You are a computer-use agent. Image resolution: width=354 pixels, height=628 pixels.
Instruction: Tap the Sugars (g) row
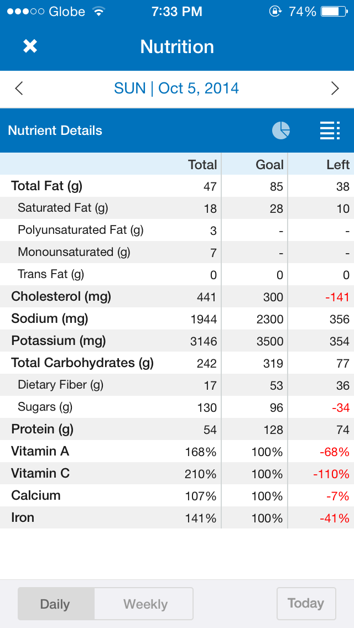[177, 407]
